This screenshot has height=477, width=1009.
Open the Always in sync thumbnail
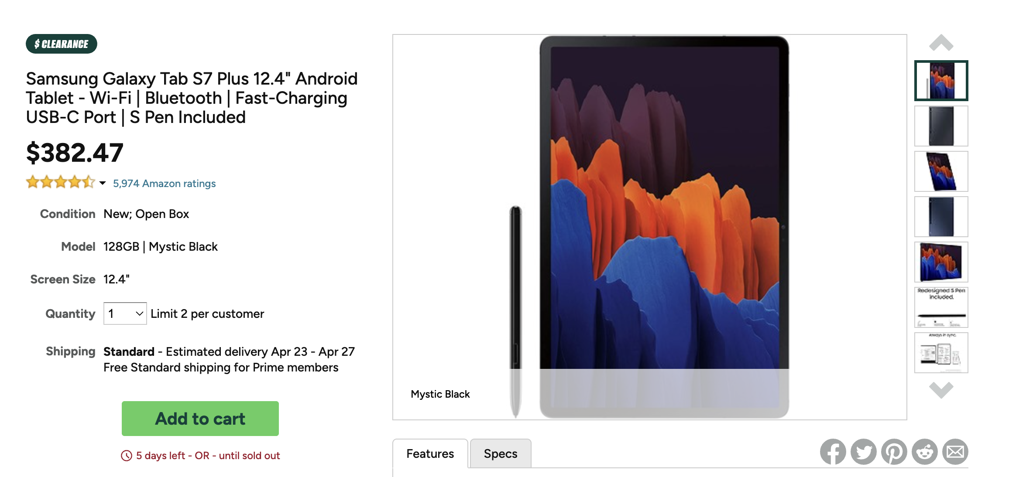[x=941, y=353]
